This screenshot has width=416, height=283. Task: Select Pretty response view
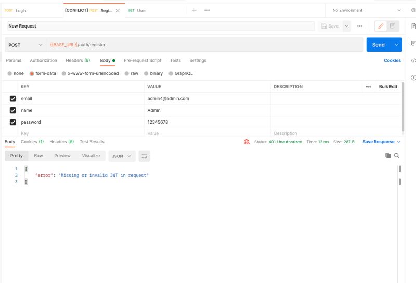(17, 156)
